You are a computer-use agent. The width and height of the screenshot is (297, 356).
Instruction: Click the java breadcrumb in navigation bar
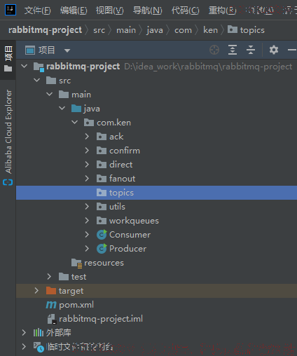click(155, 30)
